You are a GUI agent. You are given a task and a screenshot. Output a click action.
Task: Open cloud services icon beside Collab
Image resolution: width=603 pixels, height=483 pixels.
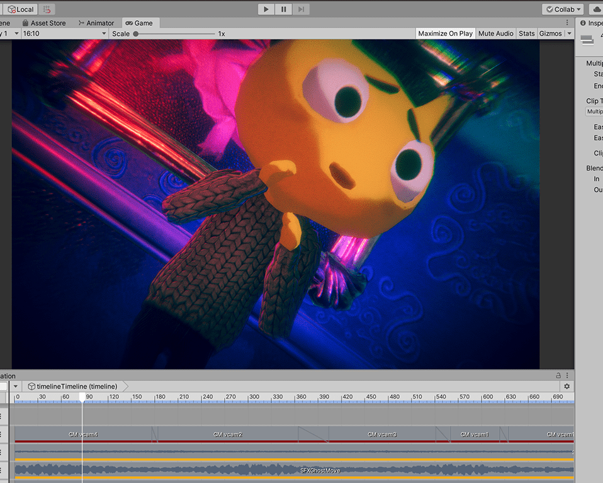tap(597, 9)
